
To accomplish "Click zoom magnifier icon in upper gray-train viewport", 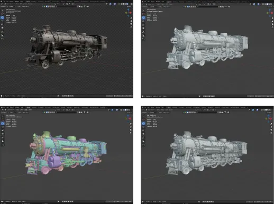I will pos(272,18).
